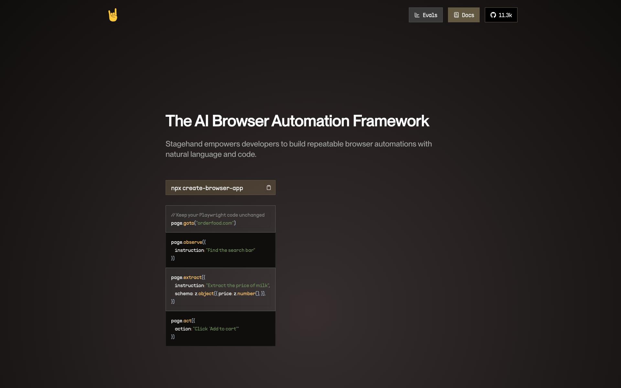Click the "Find the search bar" instruction string

click(x=231, y=250)
